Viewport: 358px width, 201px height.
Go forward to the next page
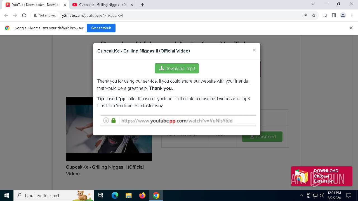pyautogui.click(x=15, y=15)
